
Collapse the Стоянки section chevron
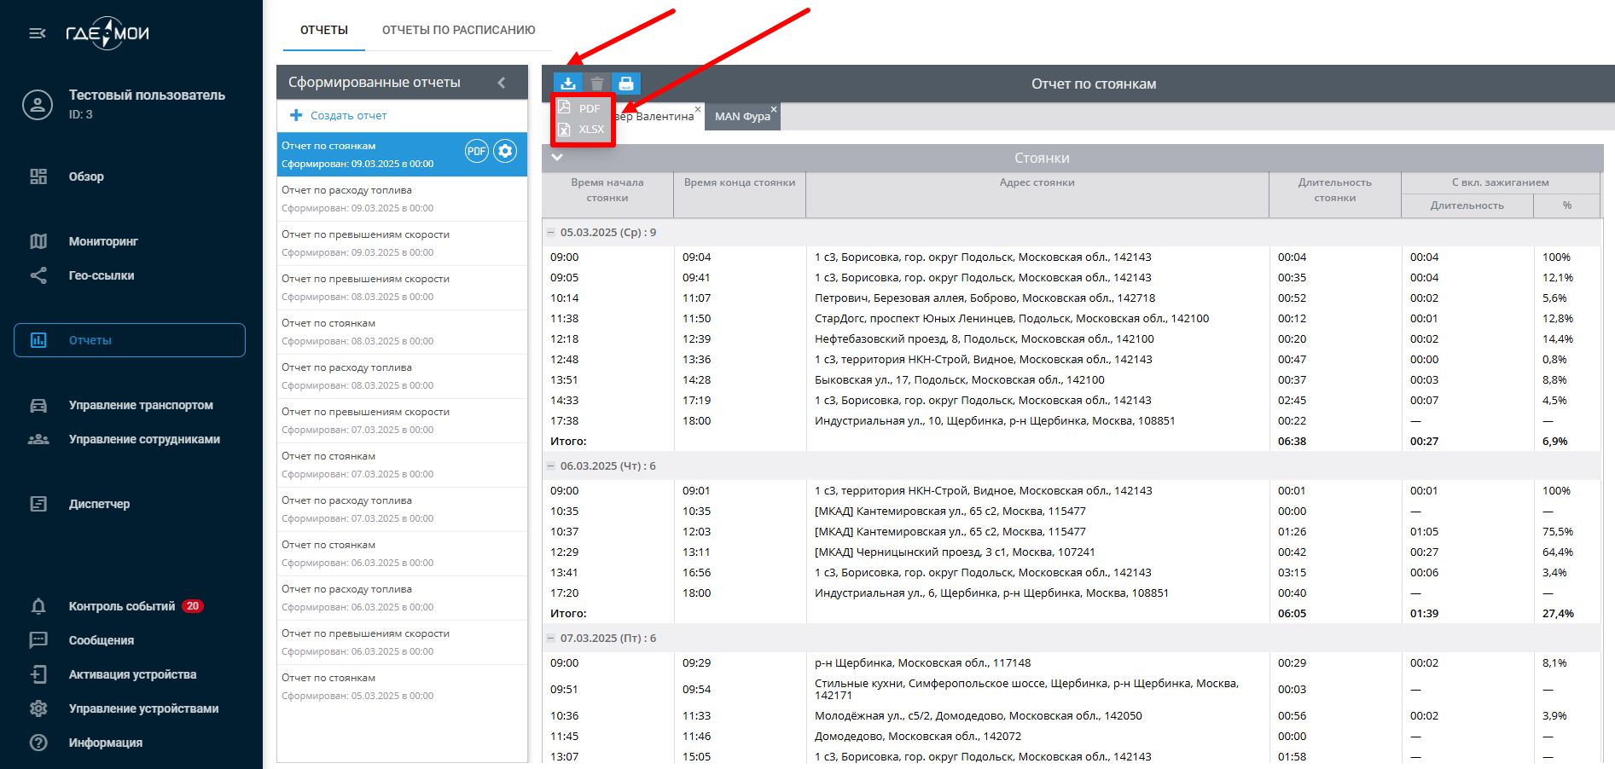point(557,158)
